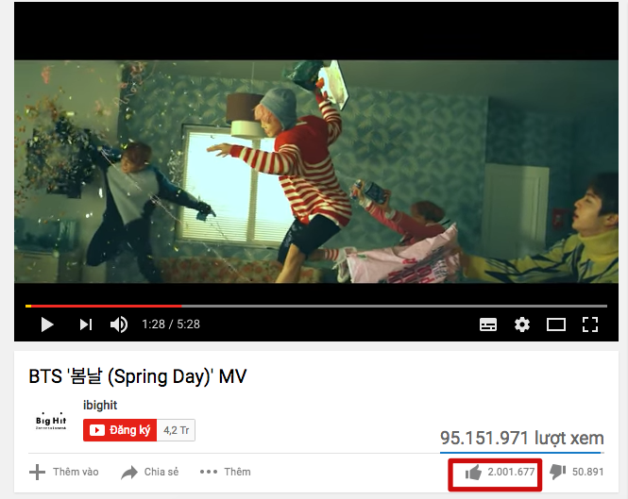
Task: Click the Đăng ký subscribe button
Action: [120, 430]
